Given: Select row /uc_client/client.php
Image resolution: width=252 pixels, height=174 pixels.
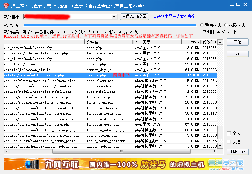Looking at the screenshot, I should 111,64.
